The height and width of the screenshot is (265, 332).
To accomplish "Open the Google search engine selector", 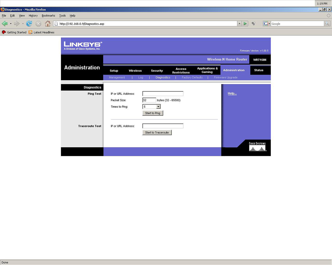I will coord(267,24).
